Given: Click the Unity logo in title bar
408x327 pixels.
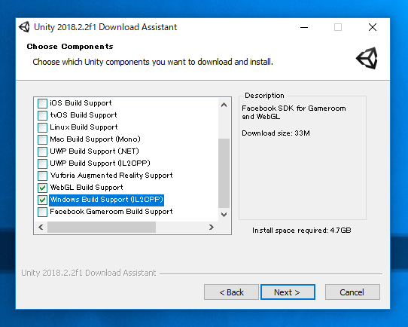Looking at the screenshot, I should coord(24,27).
